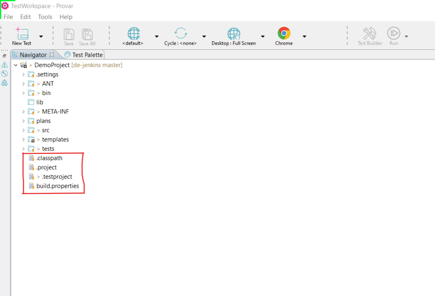Open the Desktop Full Screen dropdown arrow
The height and width of the screenshot is (296, 435).
point(263,37)
